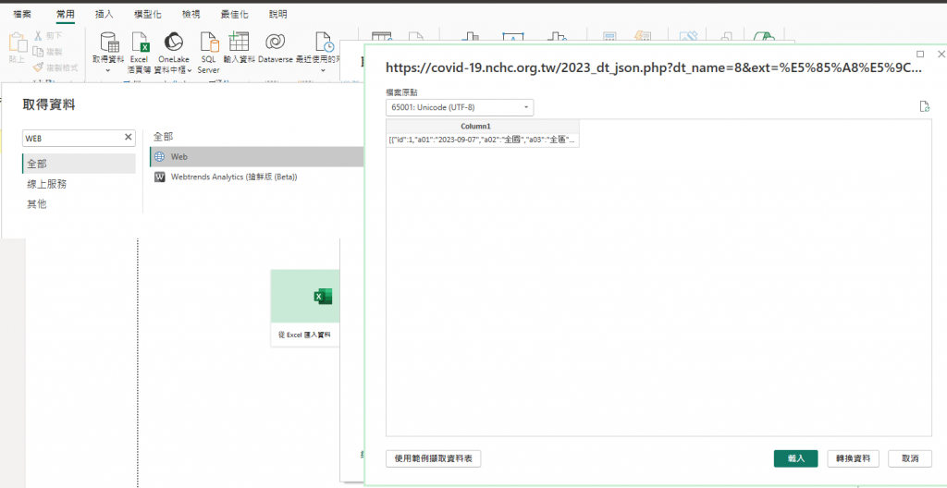This screenshot has width=947, height=488.
Task: Click the 載入 load button
Action: 795,458
